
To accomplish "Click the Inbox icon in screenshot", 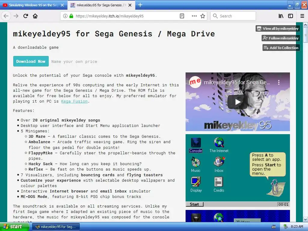I will point(219,165).
